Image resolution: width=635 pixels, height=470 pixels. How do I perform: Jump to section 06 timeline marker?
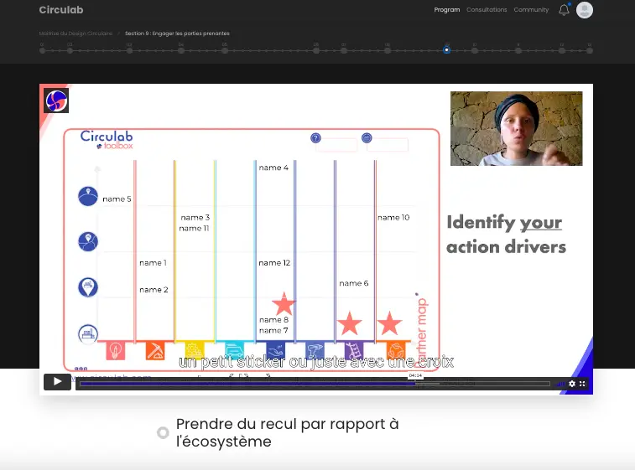tap(316, 50)
